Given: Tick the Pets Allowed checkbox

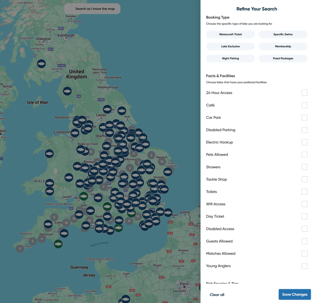Looking at the screenshot, I should [304, 155].
